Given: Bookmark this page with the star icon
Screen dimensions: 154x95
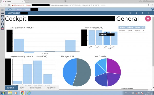Looking at the screenshot, I should (148, 5).
